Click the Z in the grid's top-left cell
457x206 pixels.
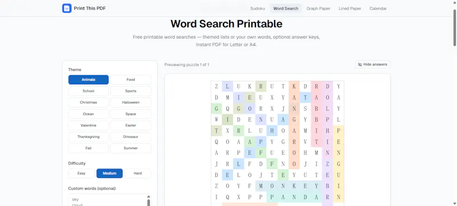click(x=217, y=86)
